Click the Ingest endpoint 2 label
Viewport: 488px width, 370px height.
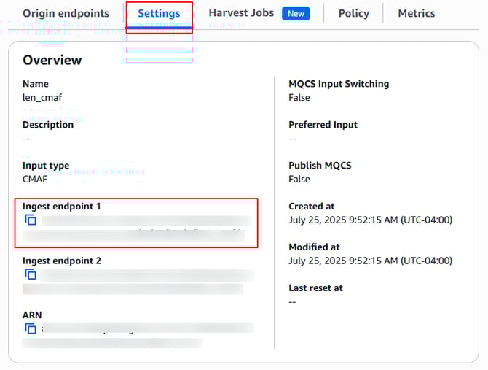[62, 261]
